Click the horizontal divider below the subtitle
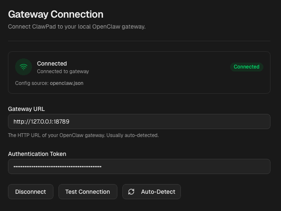Viewport: 281px width, 211px height. point(139,41)
